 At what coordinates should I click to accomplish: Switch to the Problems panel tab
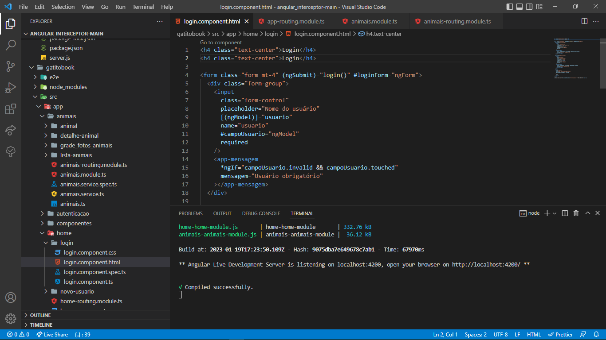point(191,213)
